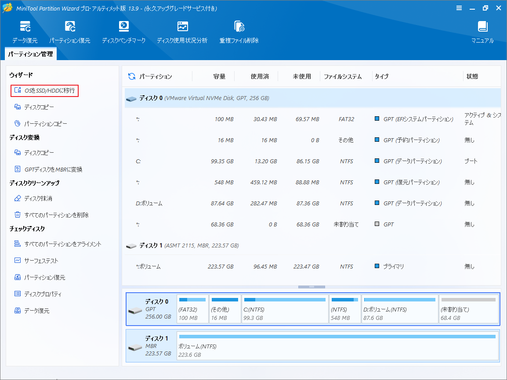
Task: Click ディスク 0 GPT 256.00 GB in disk map
Action: 151,309
